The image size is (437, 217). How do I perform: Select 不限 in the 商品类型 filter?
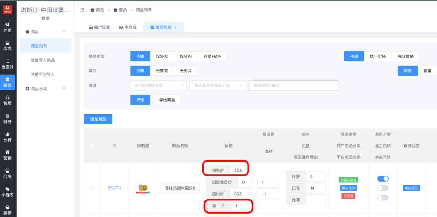tap(140, 56)
